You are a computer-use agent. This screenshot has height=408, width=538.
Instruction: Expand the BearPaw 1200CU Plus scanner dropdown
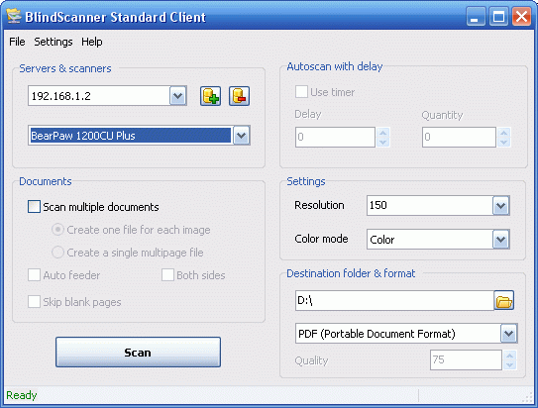(x=241, y=136)
